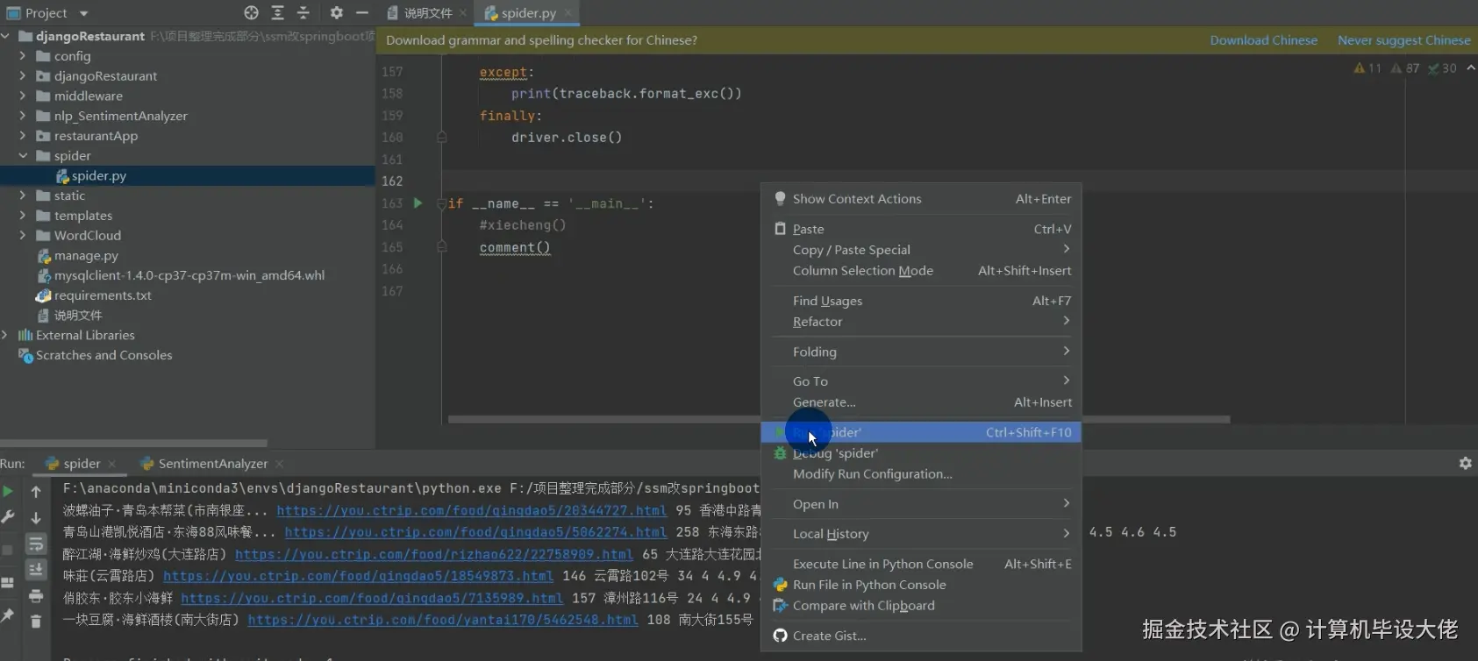Close the SentimentAnalyzer Run tab
The width and height of the screenshot is (1478, 661).
[280, 464]
